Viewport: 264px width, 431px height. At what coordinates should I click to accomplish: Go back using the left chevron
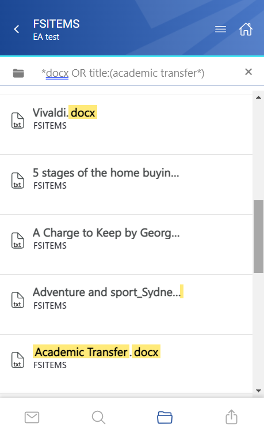(17, 29)
